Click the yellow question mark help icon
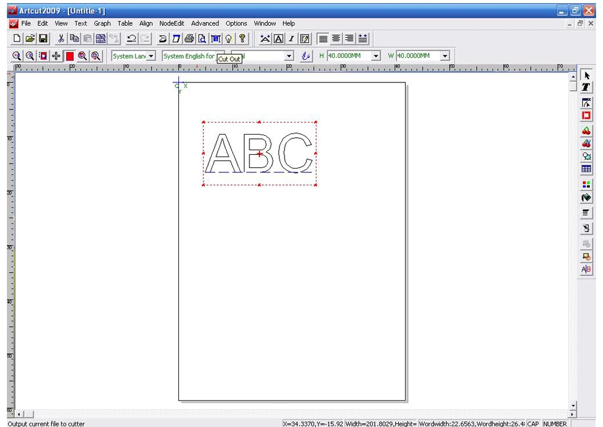This screenshot has height=427, width=603. coord(242,38)
